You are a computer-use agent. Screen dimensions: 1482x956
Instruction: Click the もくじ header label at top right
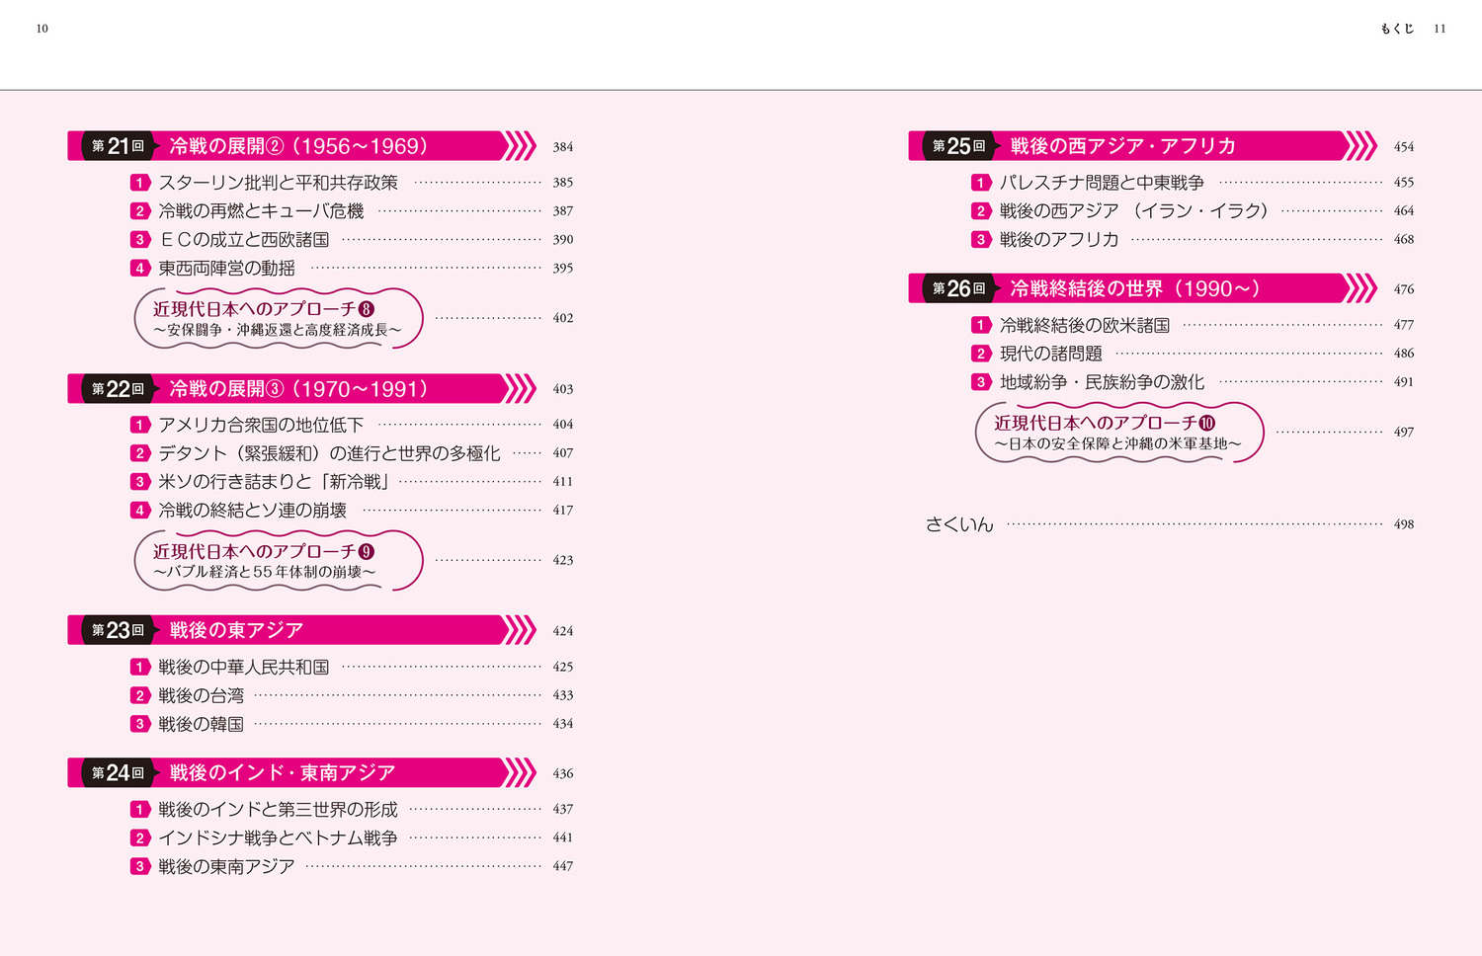pyautogui.click(x=1397, y=29)
